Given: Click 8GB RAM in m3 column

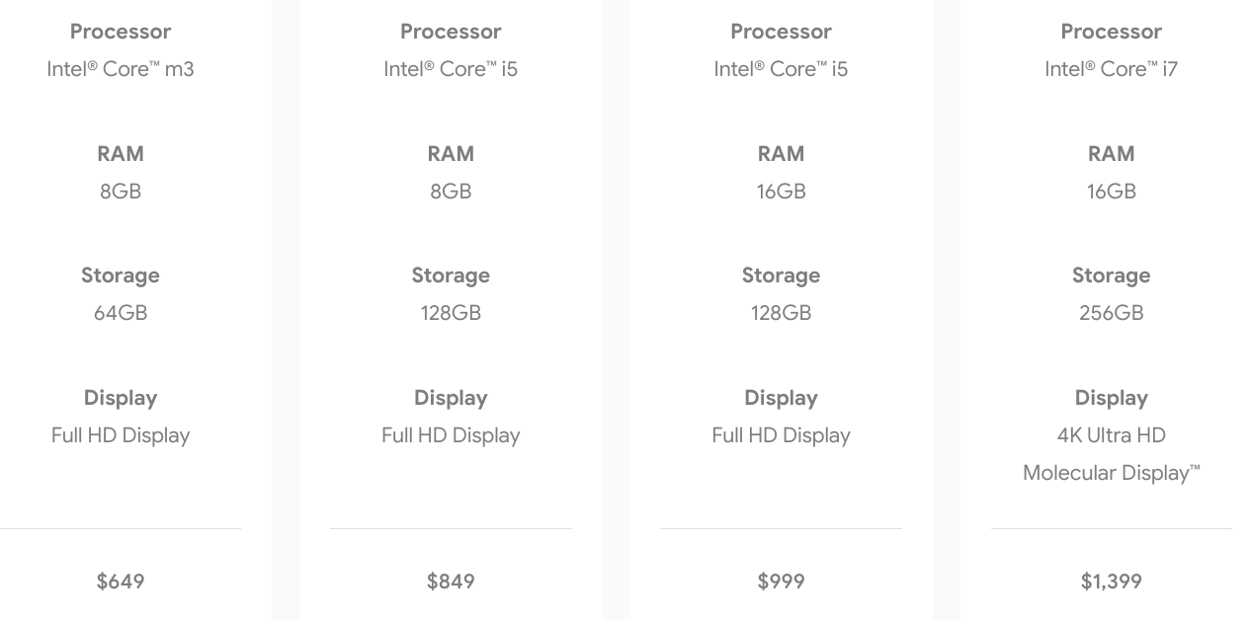Looking at the screenshot, I should click(x=121, y=192).
